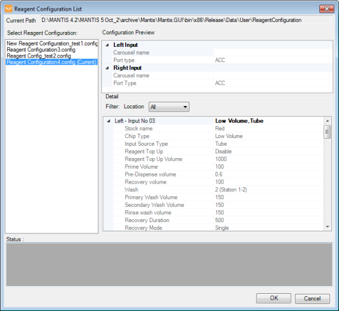Click the Prime Volume row
The image size is (339, 311).
(218, 166)
